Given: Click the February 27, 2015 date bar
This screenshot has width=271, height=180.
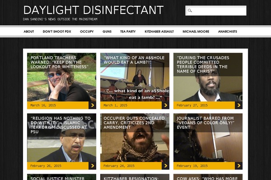Looking at the screenshot, I should (204, 105).
